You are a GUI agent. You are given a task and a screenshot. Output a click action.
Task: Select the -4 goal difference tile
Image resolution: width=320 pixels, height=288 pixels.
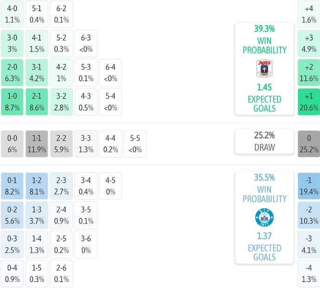(x=309, y=274)
